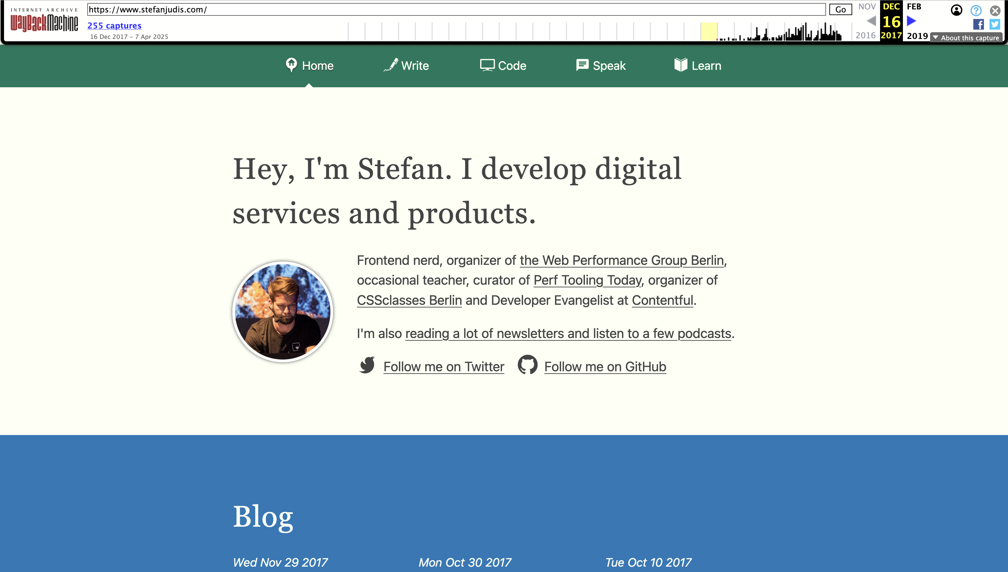Open the Learn navigation tab
This screenshot has height=572, width=1008.
(x=697, y=65)
